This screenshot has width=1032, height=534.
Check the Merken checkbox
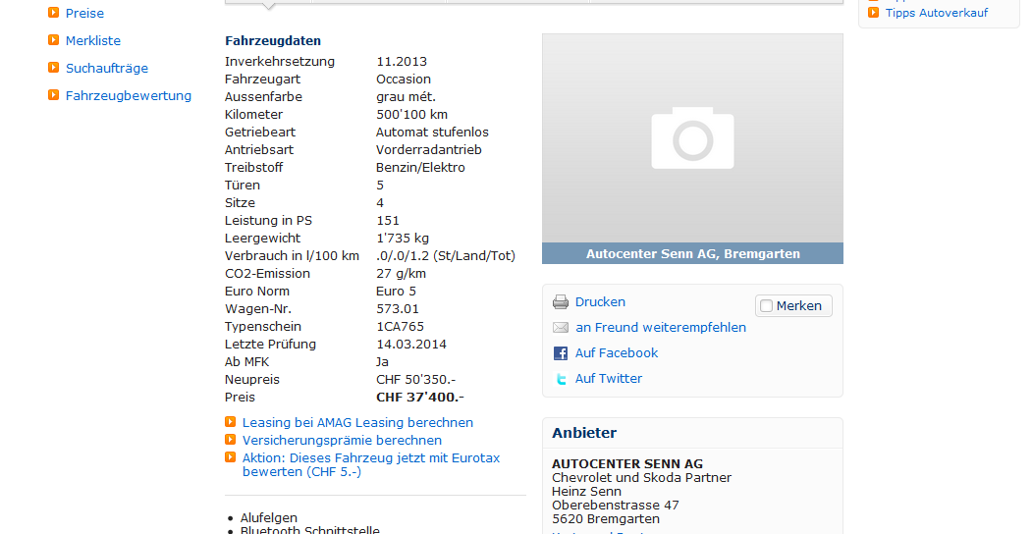click(x=767, y=306)
